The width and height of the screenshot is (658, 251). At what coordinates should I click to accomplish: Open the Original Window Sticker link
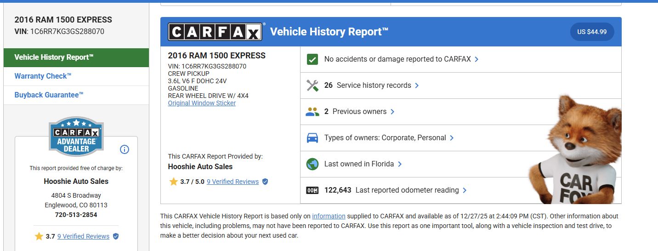click(202, 103)
